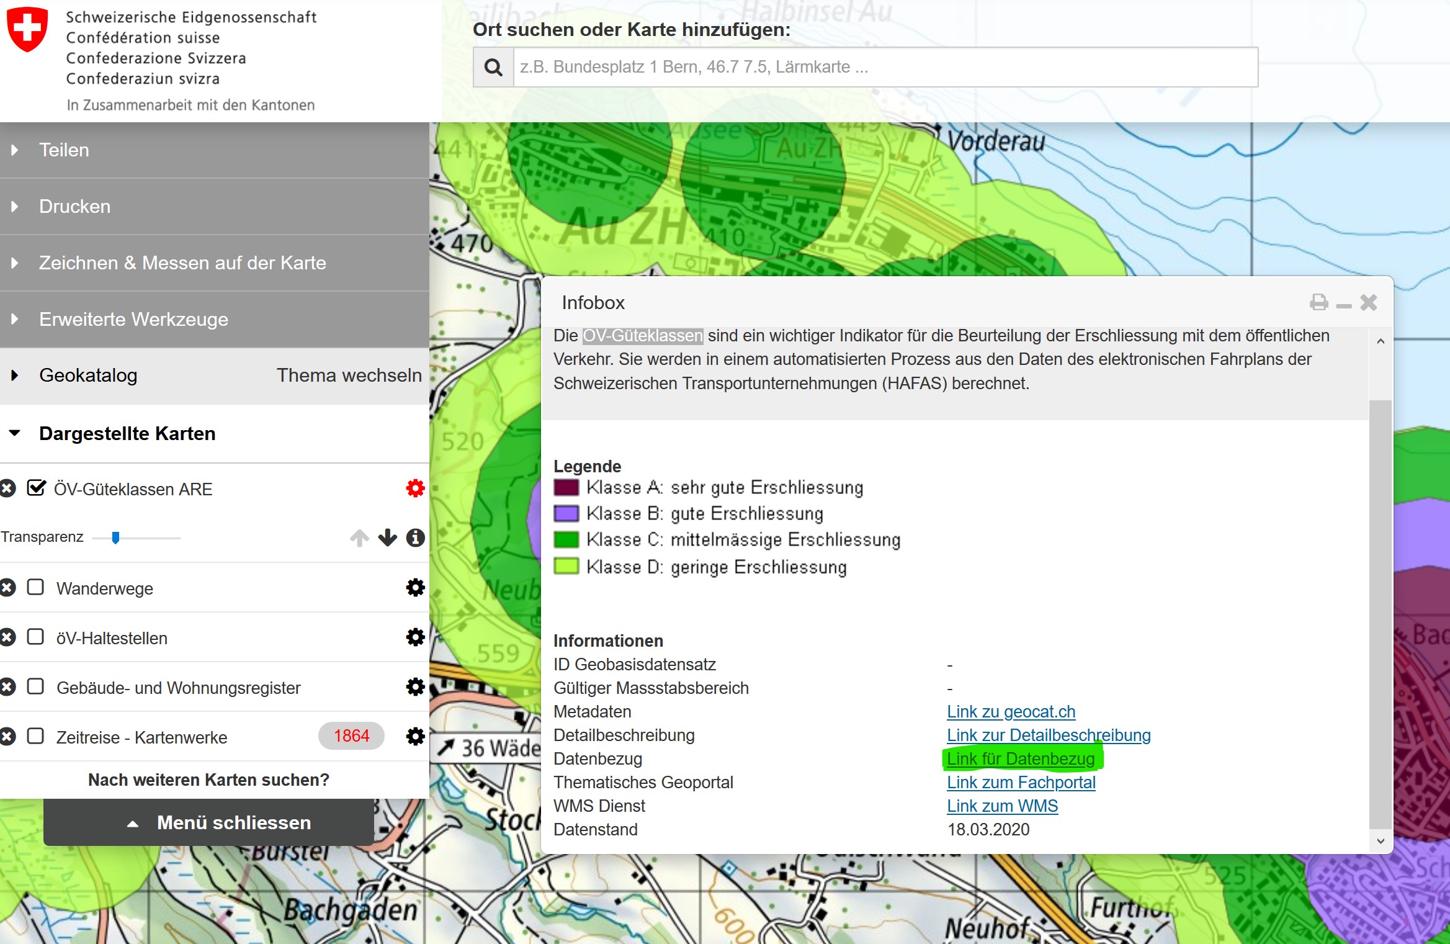This screenshot has width=1450, height=944.
Task: Open the Link für Datenbezug
Action: (x=1020, y=759)
